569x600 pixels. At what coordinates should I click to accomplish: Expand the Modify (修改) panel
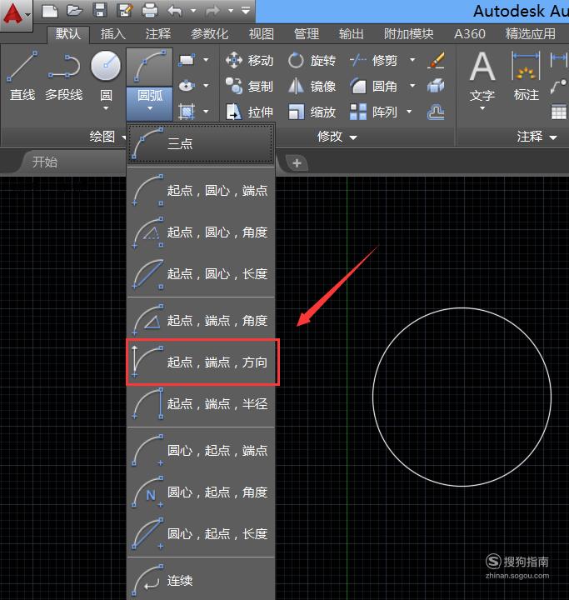coord(337,137)
